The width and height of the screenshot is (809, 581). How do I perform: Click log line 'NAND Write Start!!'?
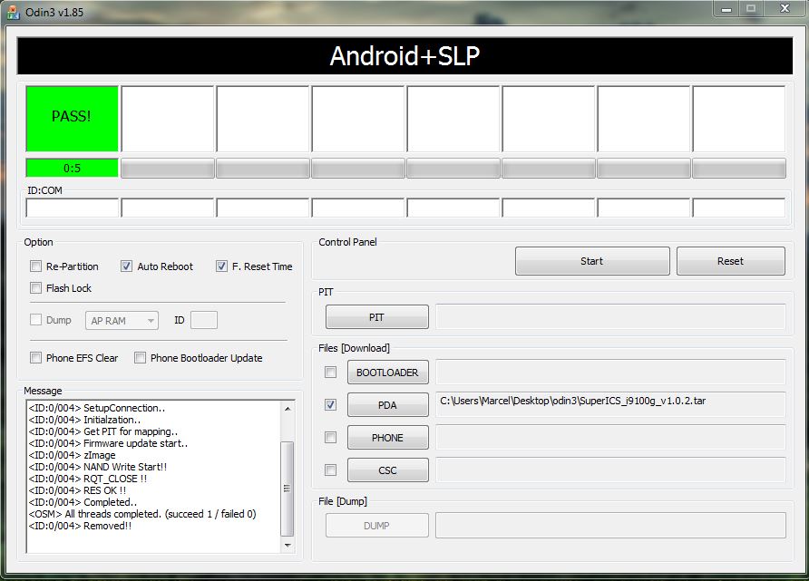tap(98, 467)
